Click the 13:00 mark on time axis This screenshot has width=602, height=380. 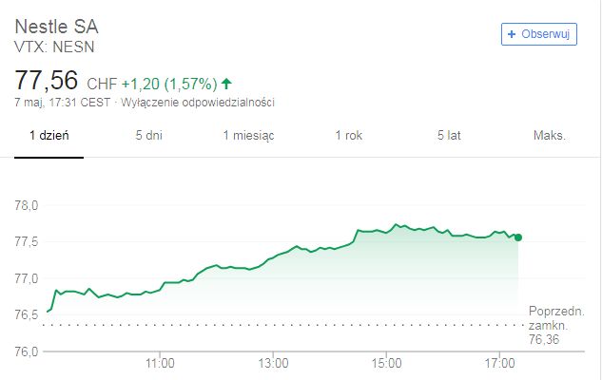273,363
